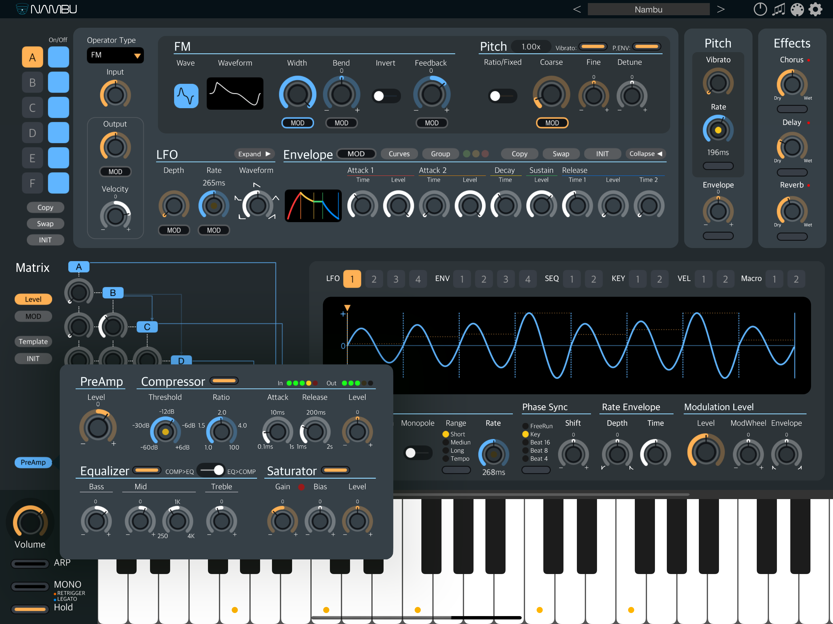
Task: Select the Medium LFO range radio
Action: (x=446, y=442)
